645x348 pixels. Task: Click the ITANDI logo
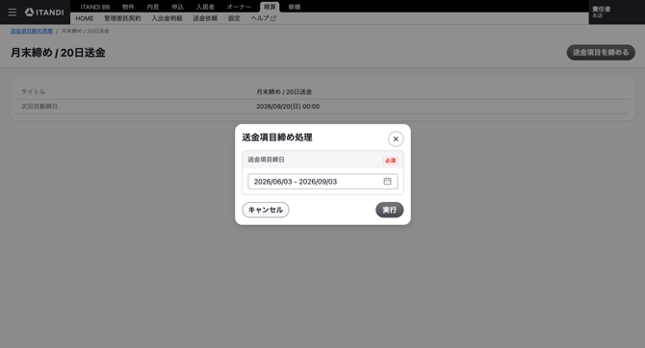click(44, 12)
